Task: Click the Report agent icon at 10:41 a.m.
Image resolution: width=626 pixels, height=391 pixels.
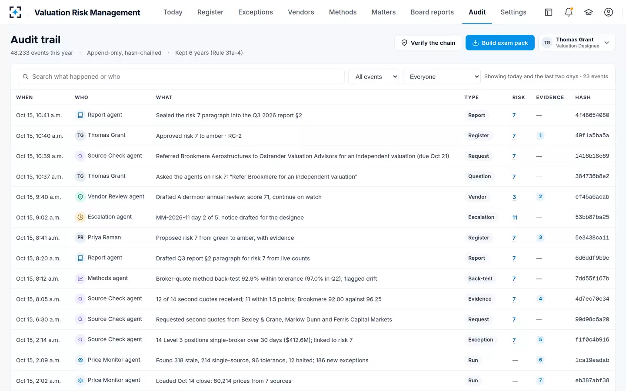Action: [80, 115]
